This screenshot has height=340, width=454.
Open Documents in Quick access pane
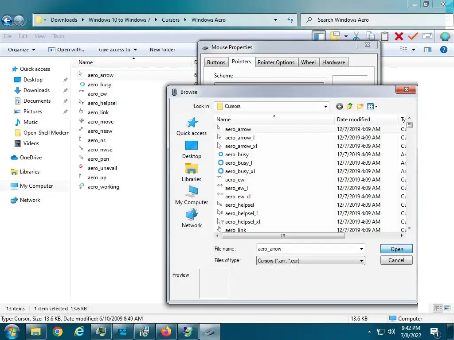(x=37, y=101)
